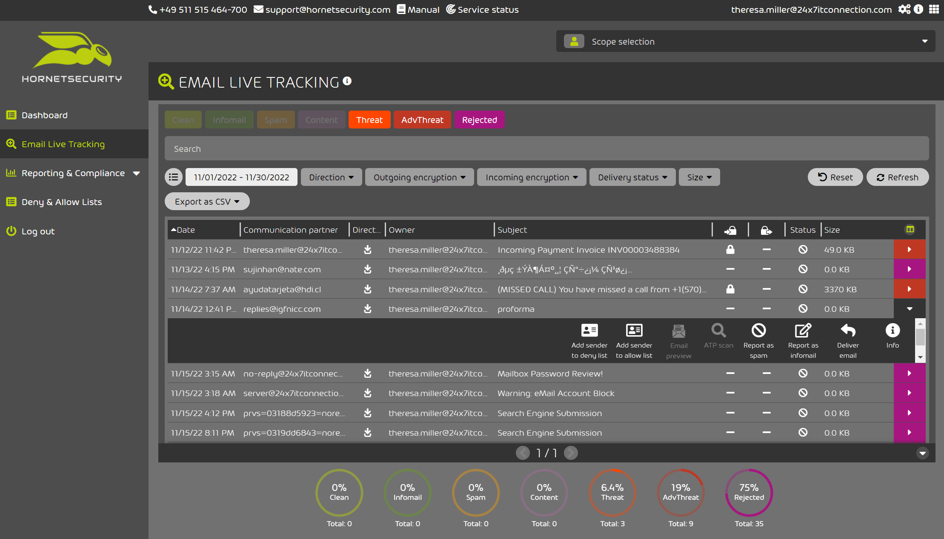Open Service status link
944x539 pixels.
[x=482, y=9]
